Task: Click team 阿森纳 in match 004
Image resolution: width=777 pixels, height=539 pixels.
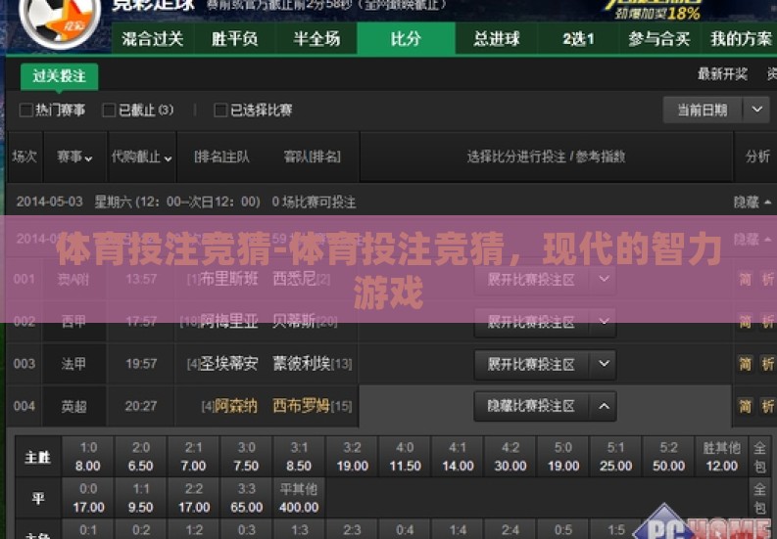Action: (x=236, y=406)
